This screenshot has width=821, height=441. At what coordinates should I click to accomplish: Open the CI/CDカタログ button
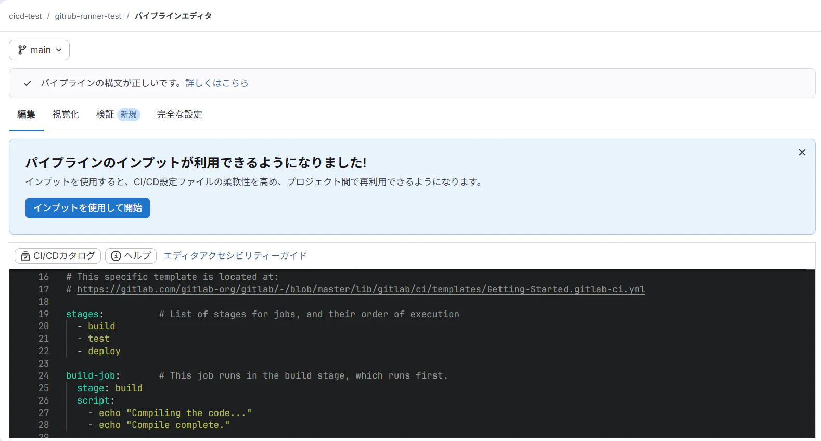(x=58, y=256)
